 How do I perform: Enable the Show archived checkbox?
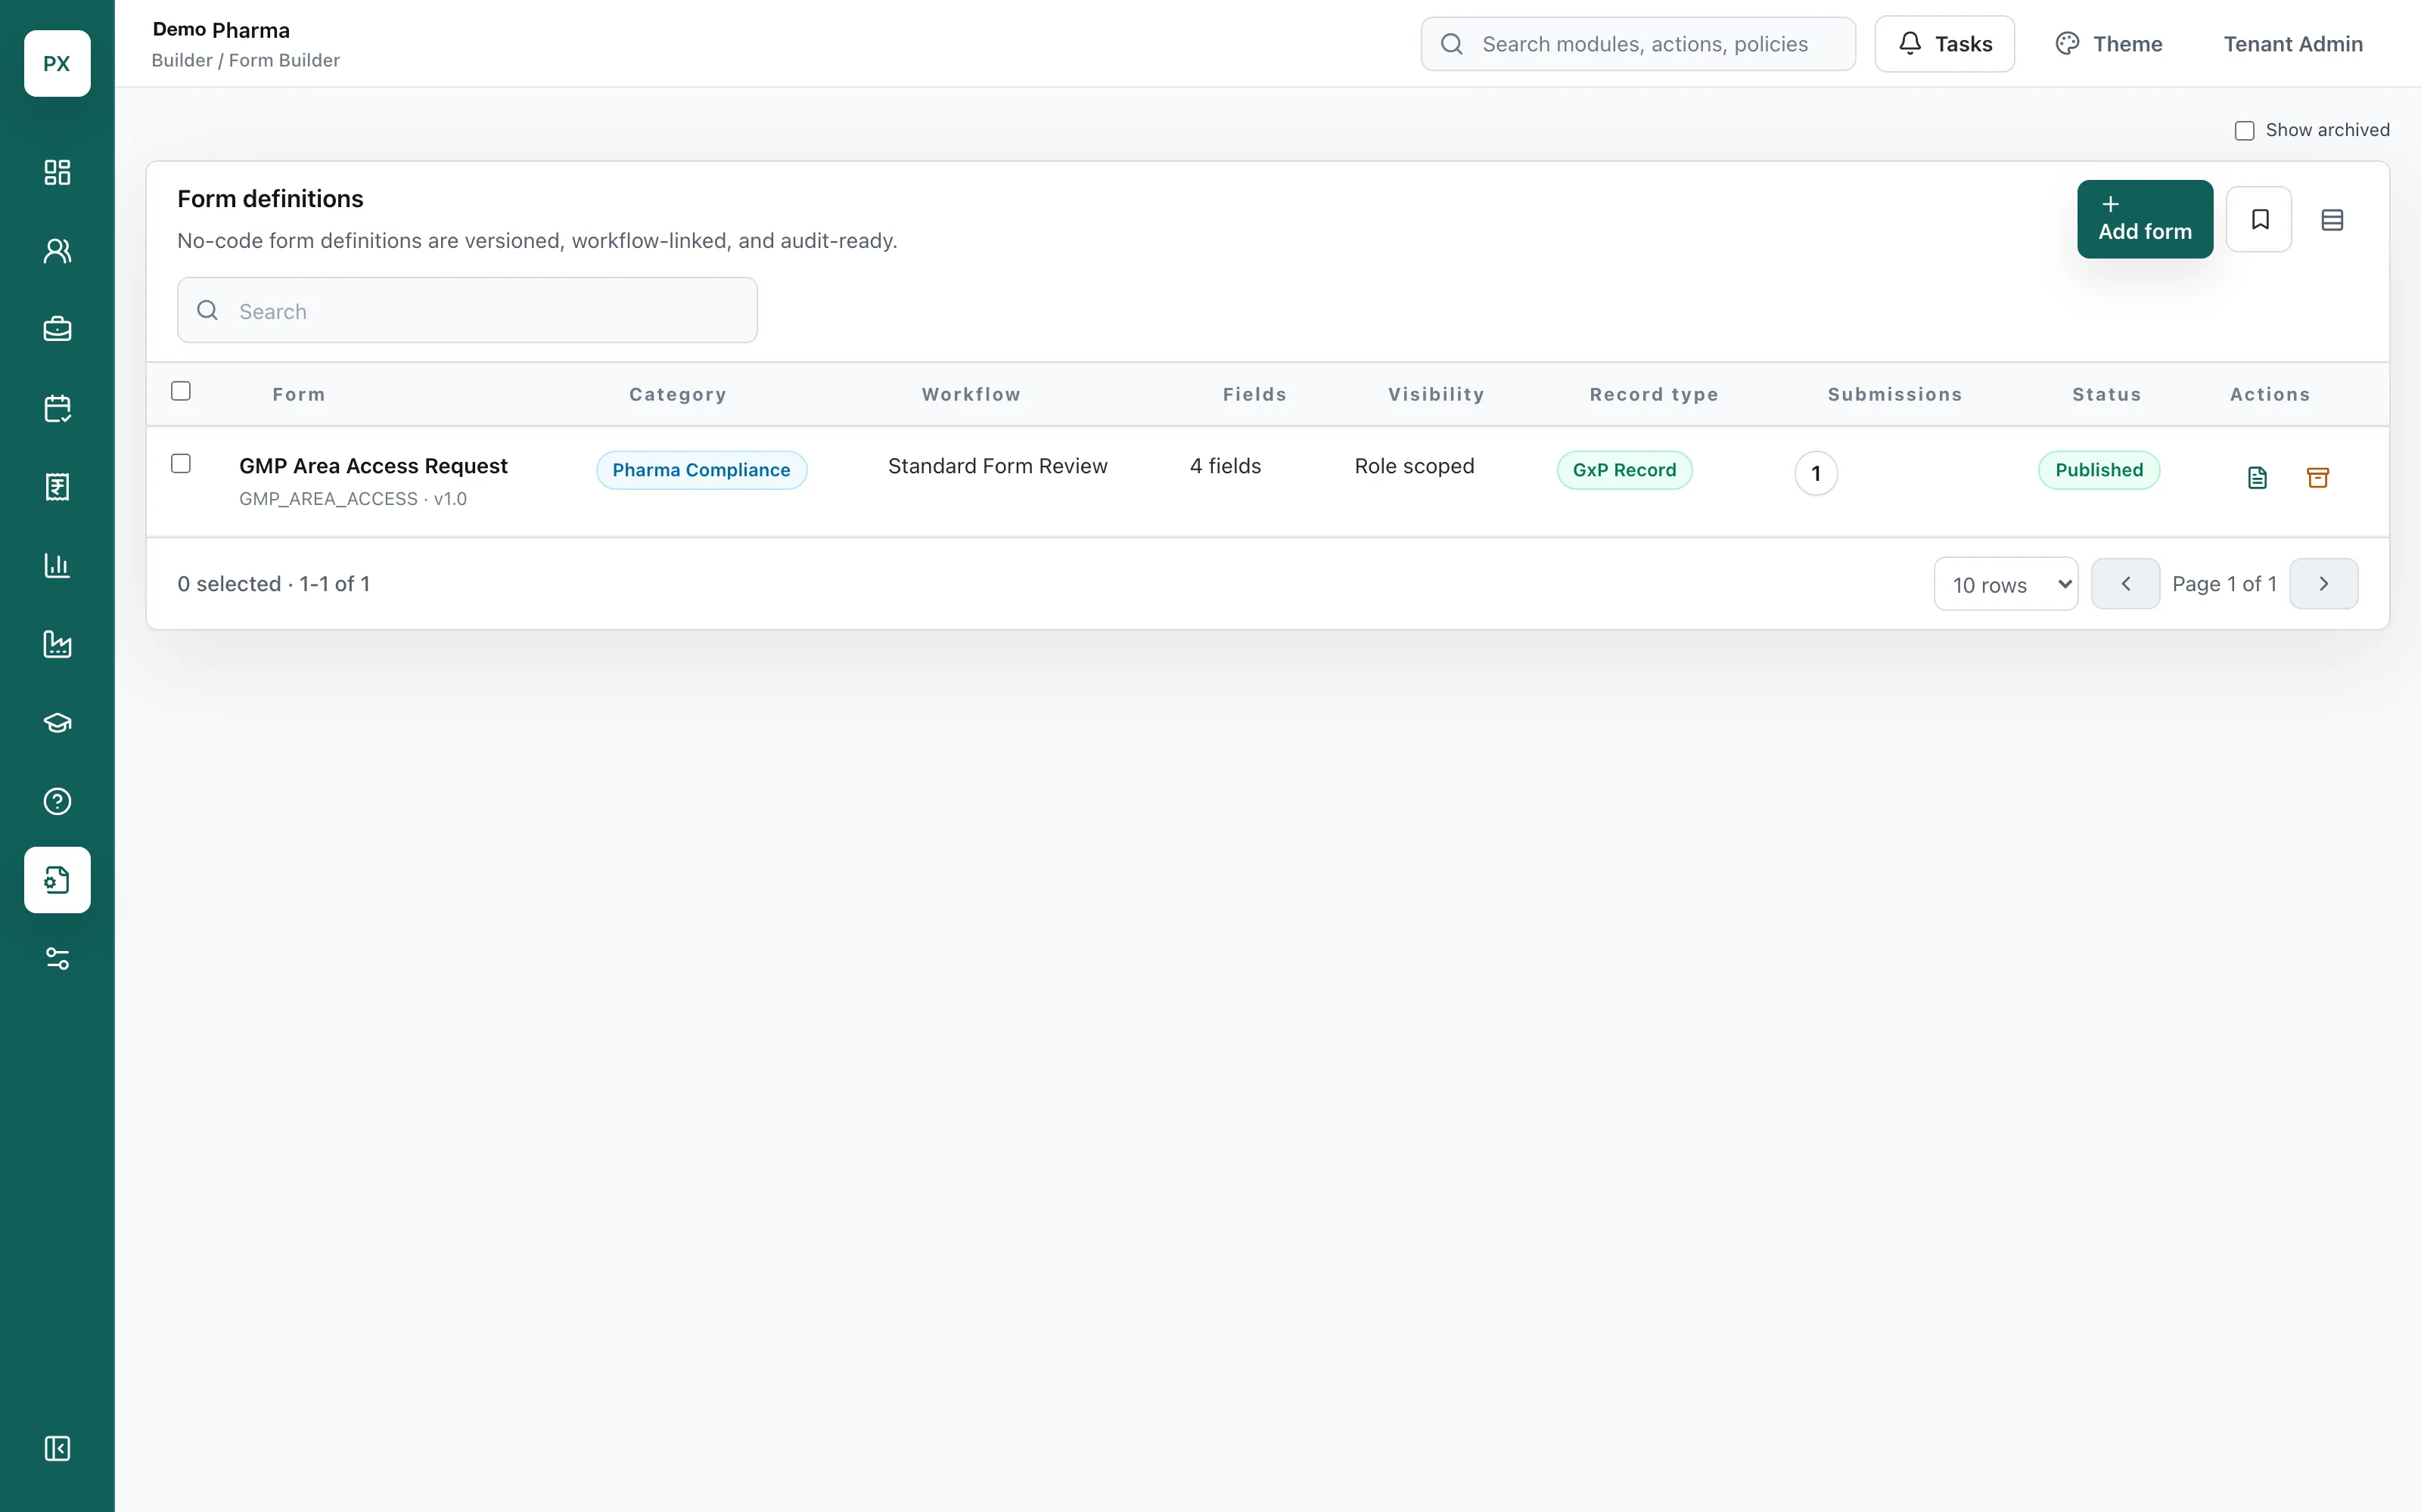click(2245, 131)
